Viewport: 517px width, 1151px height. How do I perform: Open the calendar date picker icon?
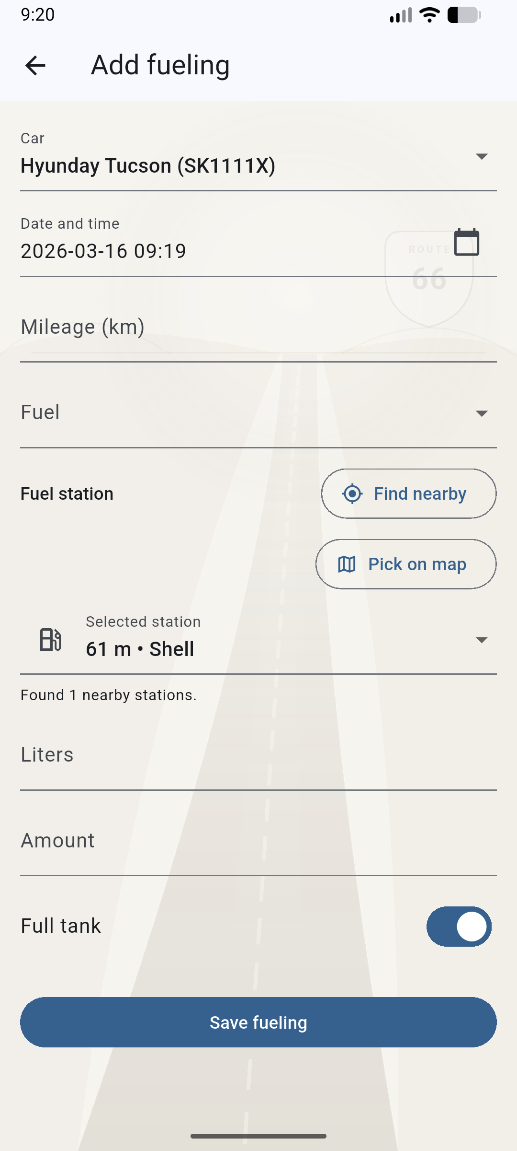point(466,242)
